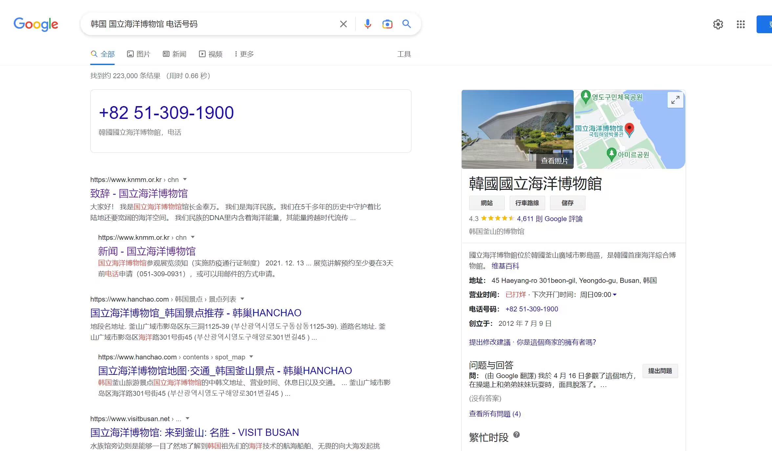The width and height of the screenshot is (772, 451).
Task: Click the https://www.hanchao.com 景点列表 breadcrumb
Action: point(163,299)
